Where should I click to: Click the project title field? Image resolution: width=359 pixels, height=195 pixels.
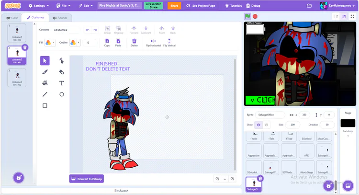[x=120, y=6]
